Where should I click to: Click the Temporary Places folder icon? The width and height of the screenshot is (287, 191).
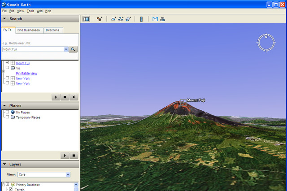(x=13, y=117)
